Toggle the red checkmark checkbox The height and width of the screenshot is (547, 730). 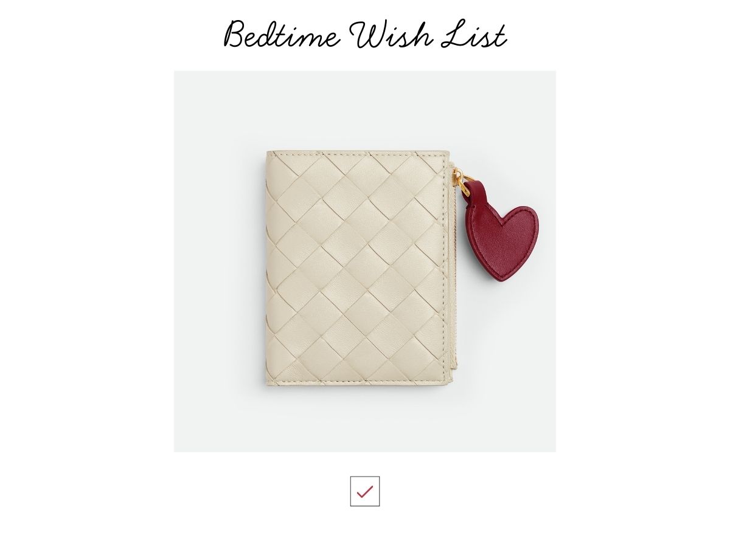pyautogui.click(x=365, y=491)
